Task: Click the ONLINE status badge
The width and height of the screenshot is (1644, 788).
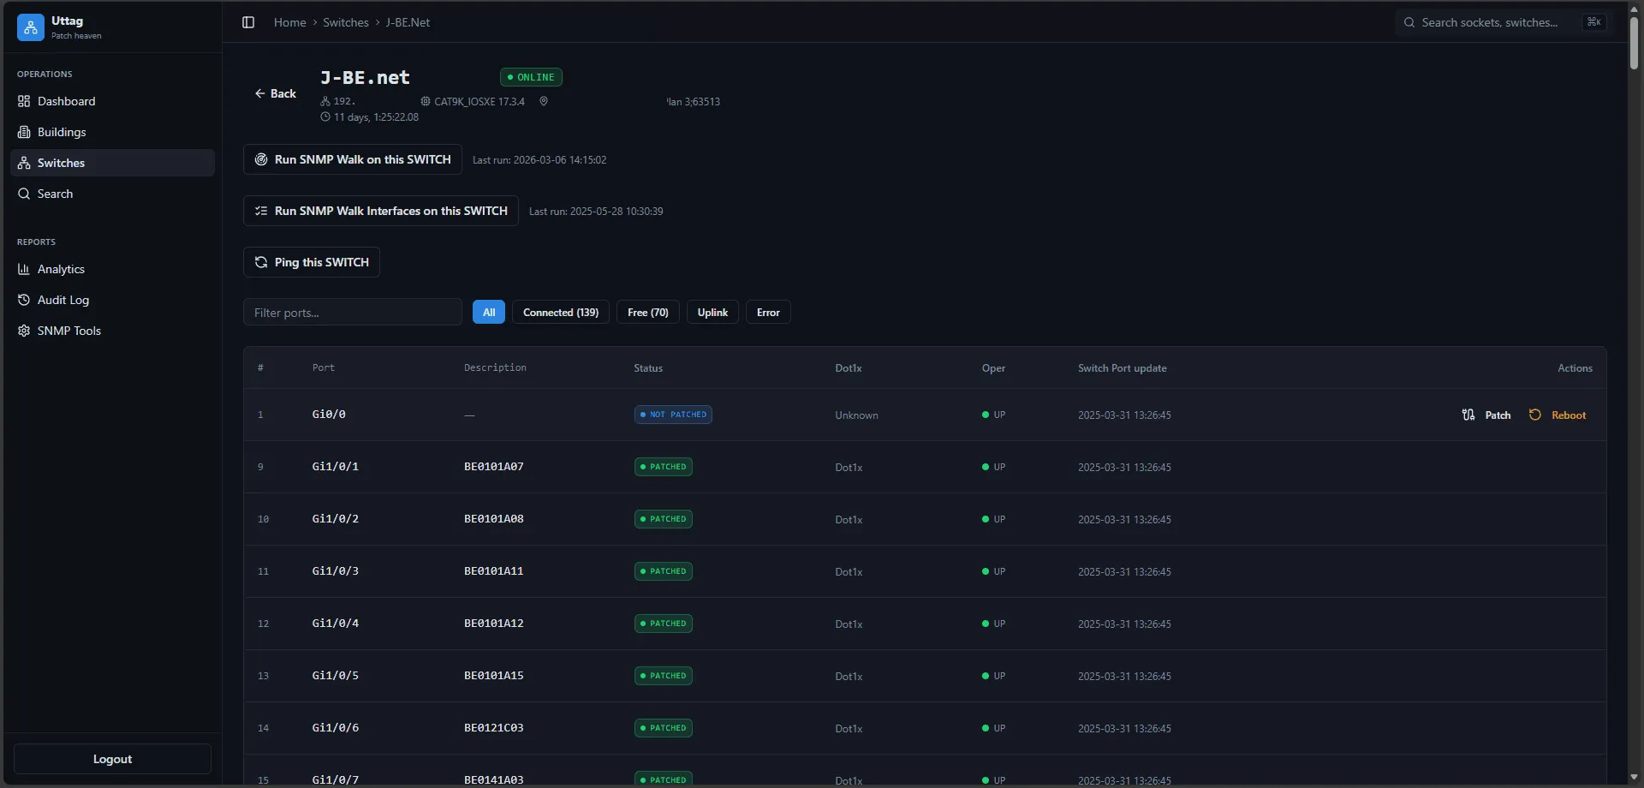Action: tap(531, 77)
